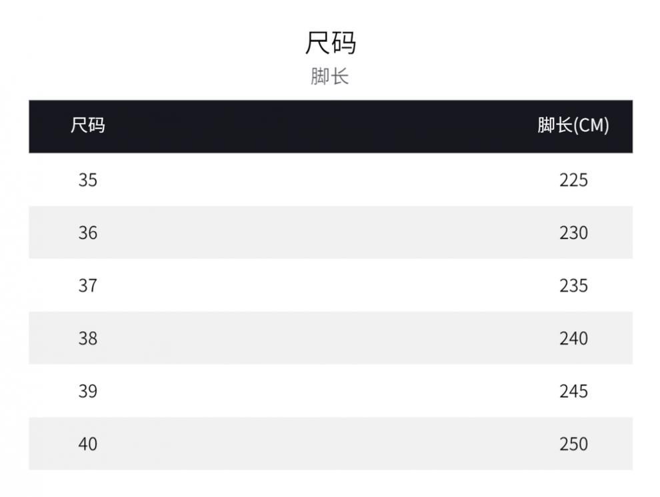
Task: Click the middle of the size 40 row
Action: pyautogui.click(x=331, y=444)
